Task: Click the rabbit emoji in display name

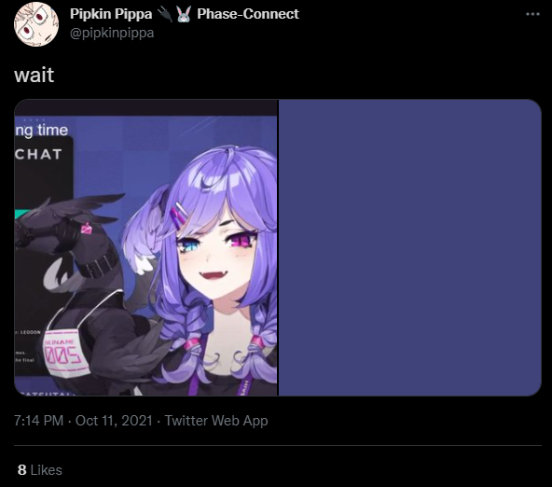Action: 184,14
